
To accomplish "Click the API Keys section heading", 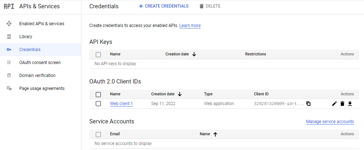I will pos(101,42).
